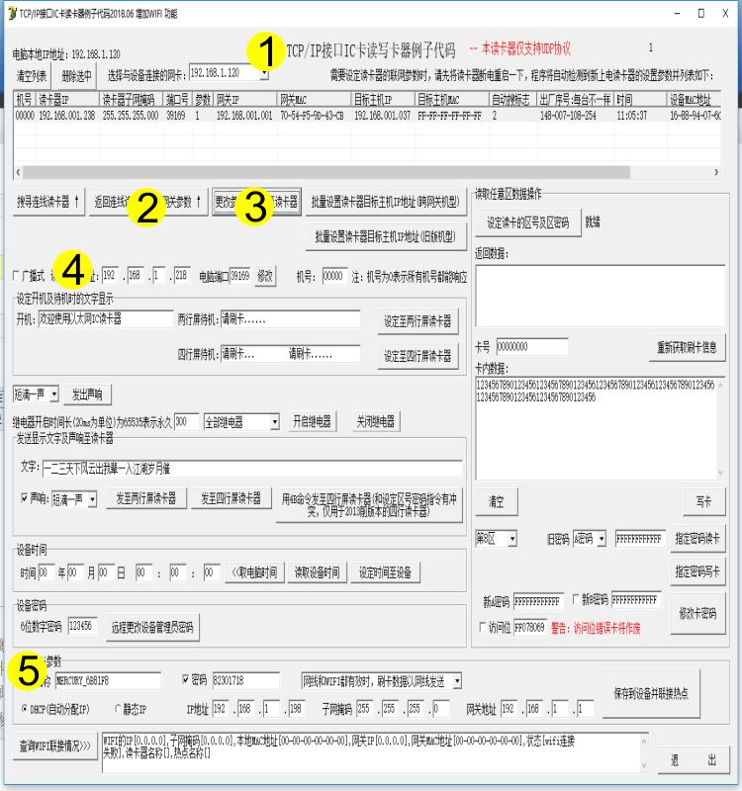Expand the 全部继电器 relay dropdown
This screenshot has width=742, height=791.
click(x=274, y=422)
